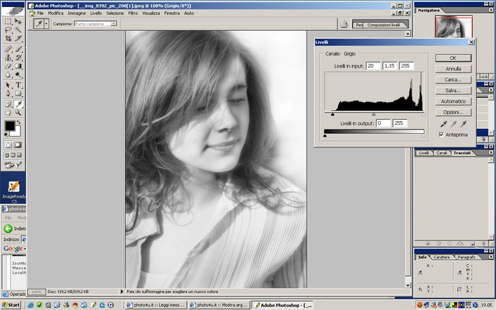This screenshot has width=496, height=310.
Task: Click the Salva... button
Action: point(453,91)
